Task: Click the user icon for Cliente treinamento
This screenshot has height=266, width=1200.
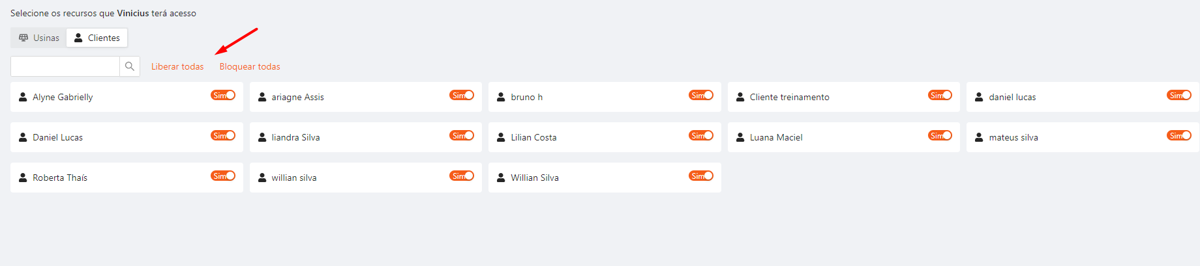Action: click(x=740, y=97)
